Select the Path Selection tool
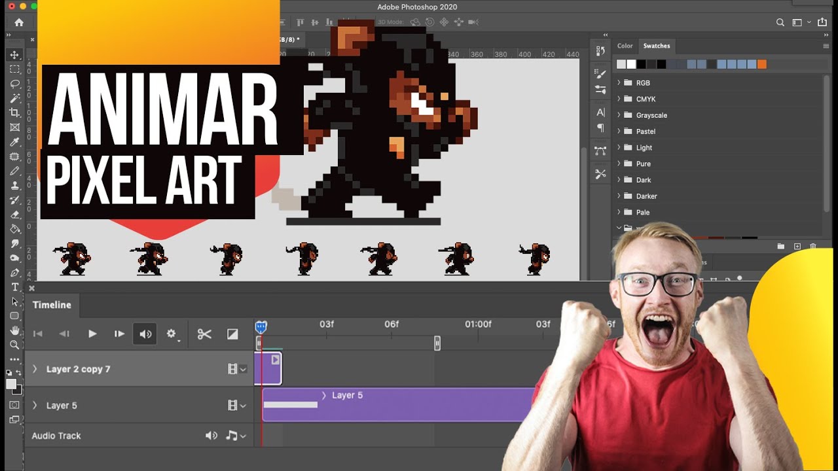Screen dimensions: 838x471 coord(14,302)
